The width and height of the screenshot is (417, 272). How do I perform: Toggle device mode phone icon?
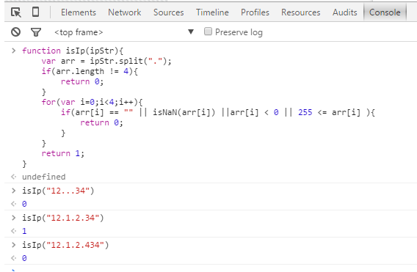36,12
